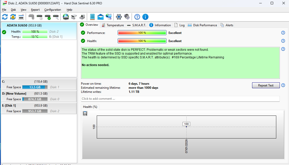Click the blue info circle toolbar icon

(x=145, y=17)
